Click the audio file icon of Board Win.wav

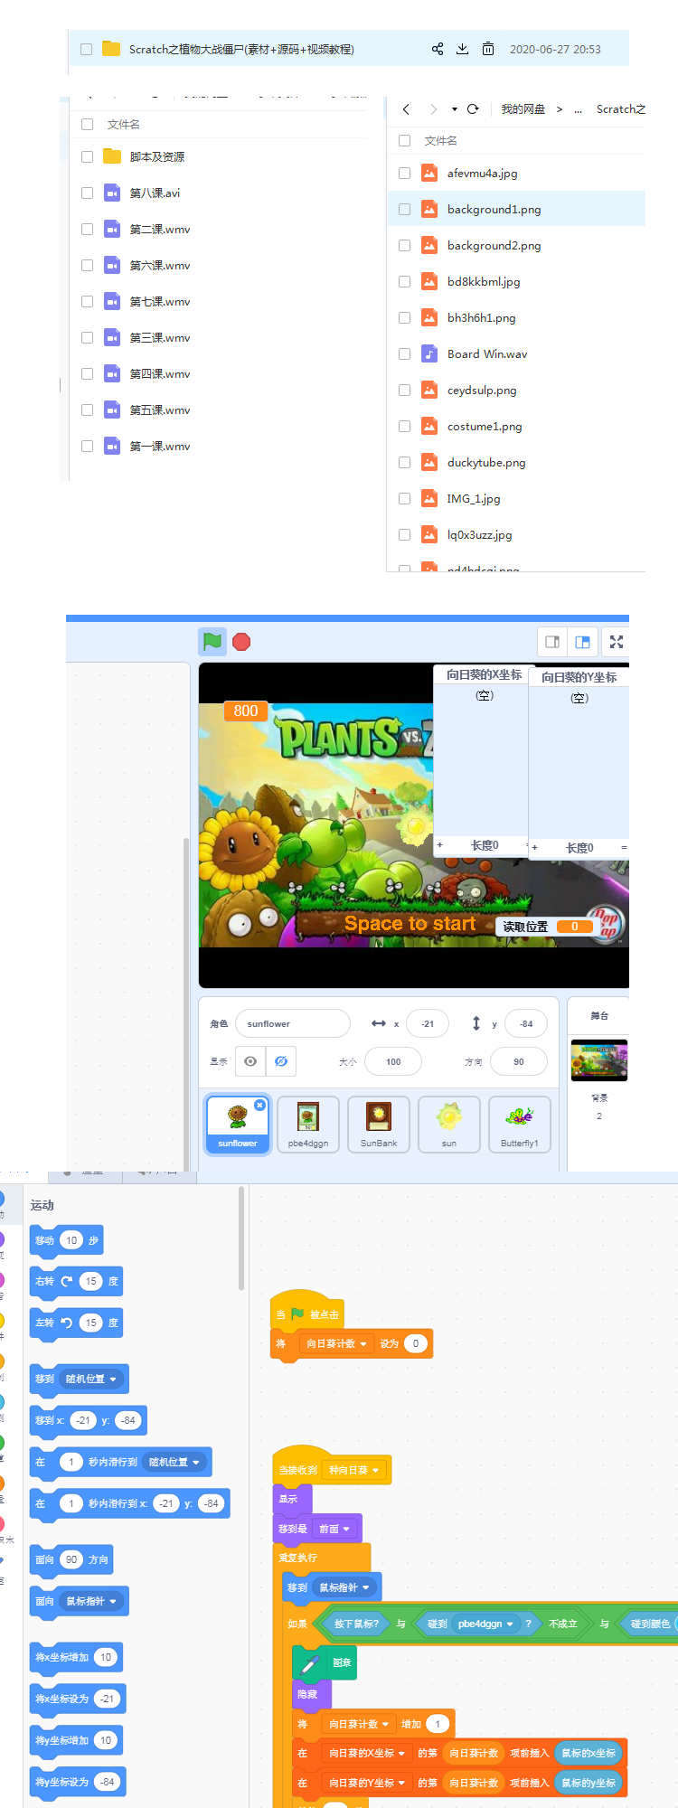click(429, 353)
